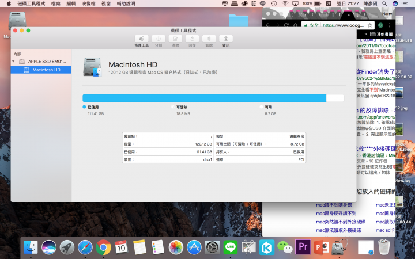Screen dimensions: 415x259
Task: Open the Apple menu
Action: click(9, 3)
